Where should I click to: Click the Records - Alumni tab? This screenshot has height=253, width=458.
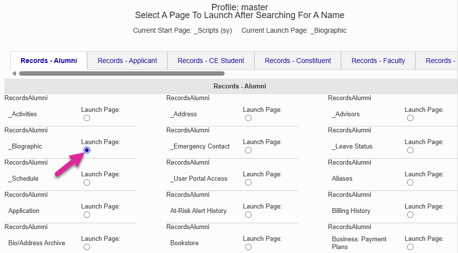point(49,61)
